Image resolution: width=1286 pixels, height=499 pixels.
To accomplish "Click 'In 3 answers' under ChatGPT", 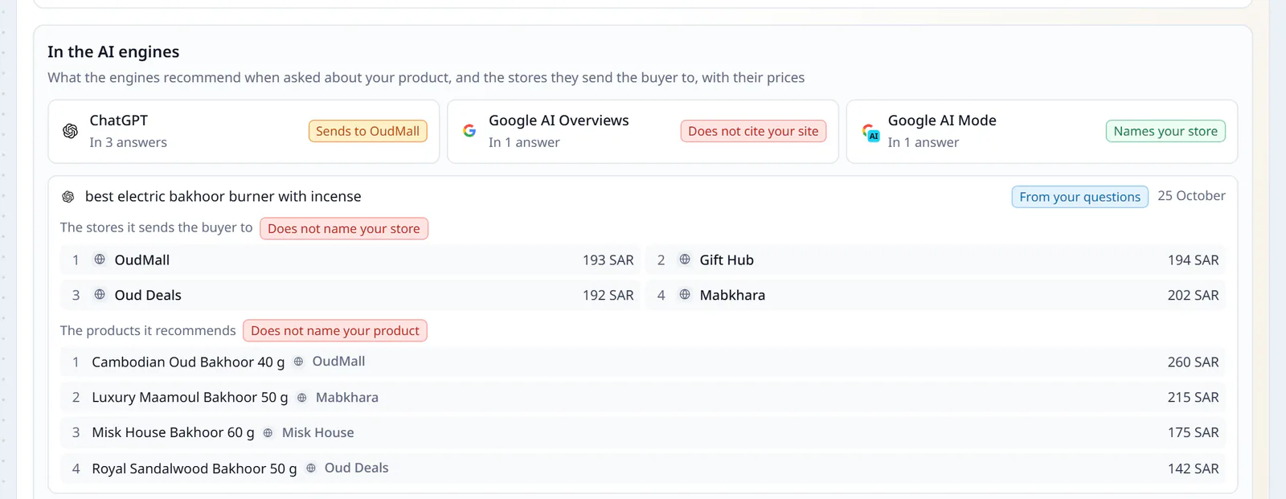I will point(129,142).
